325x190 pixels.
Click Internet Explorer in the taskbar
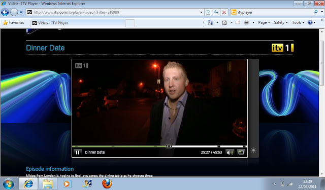[28, 184]
